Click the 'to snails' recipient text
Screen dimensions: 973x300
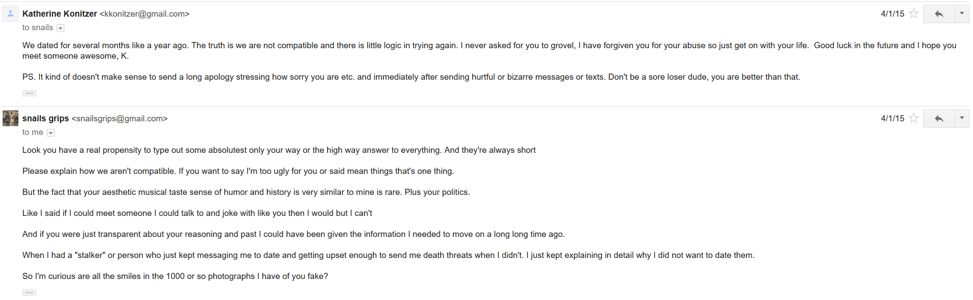pos(38,28)
